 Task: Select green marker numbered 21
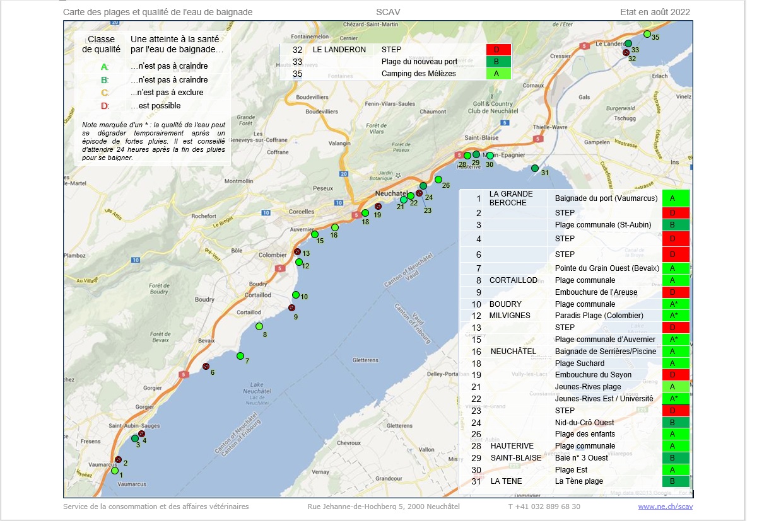click(403, 200)
